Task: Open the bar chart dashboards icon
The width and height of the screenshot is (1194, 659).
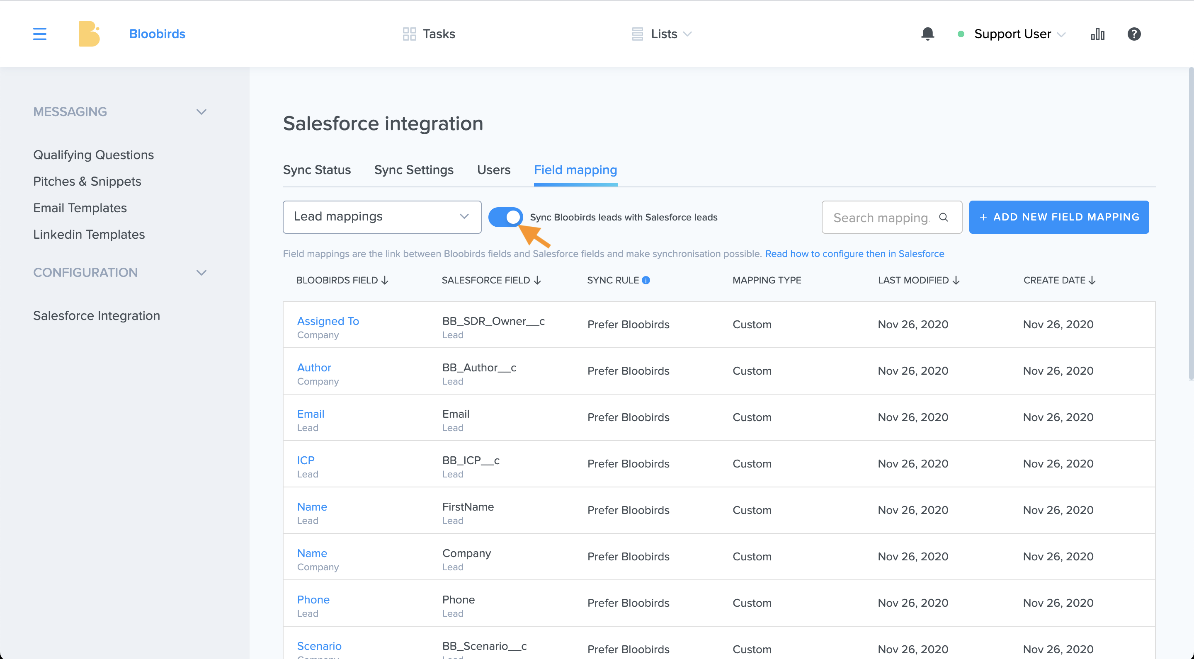Action: click(1097, 34)
